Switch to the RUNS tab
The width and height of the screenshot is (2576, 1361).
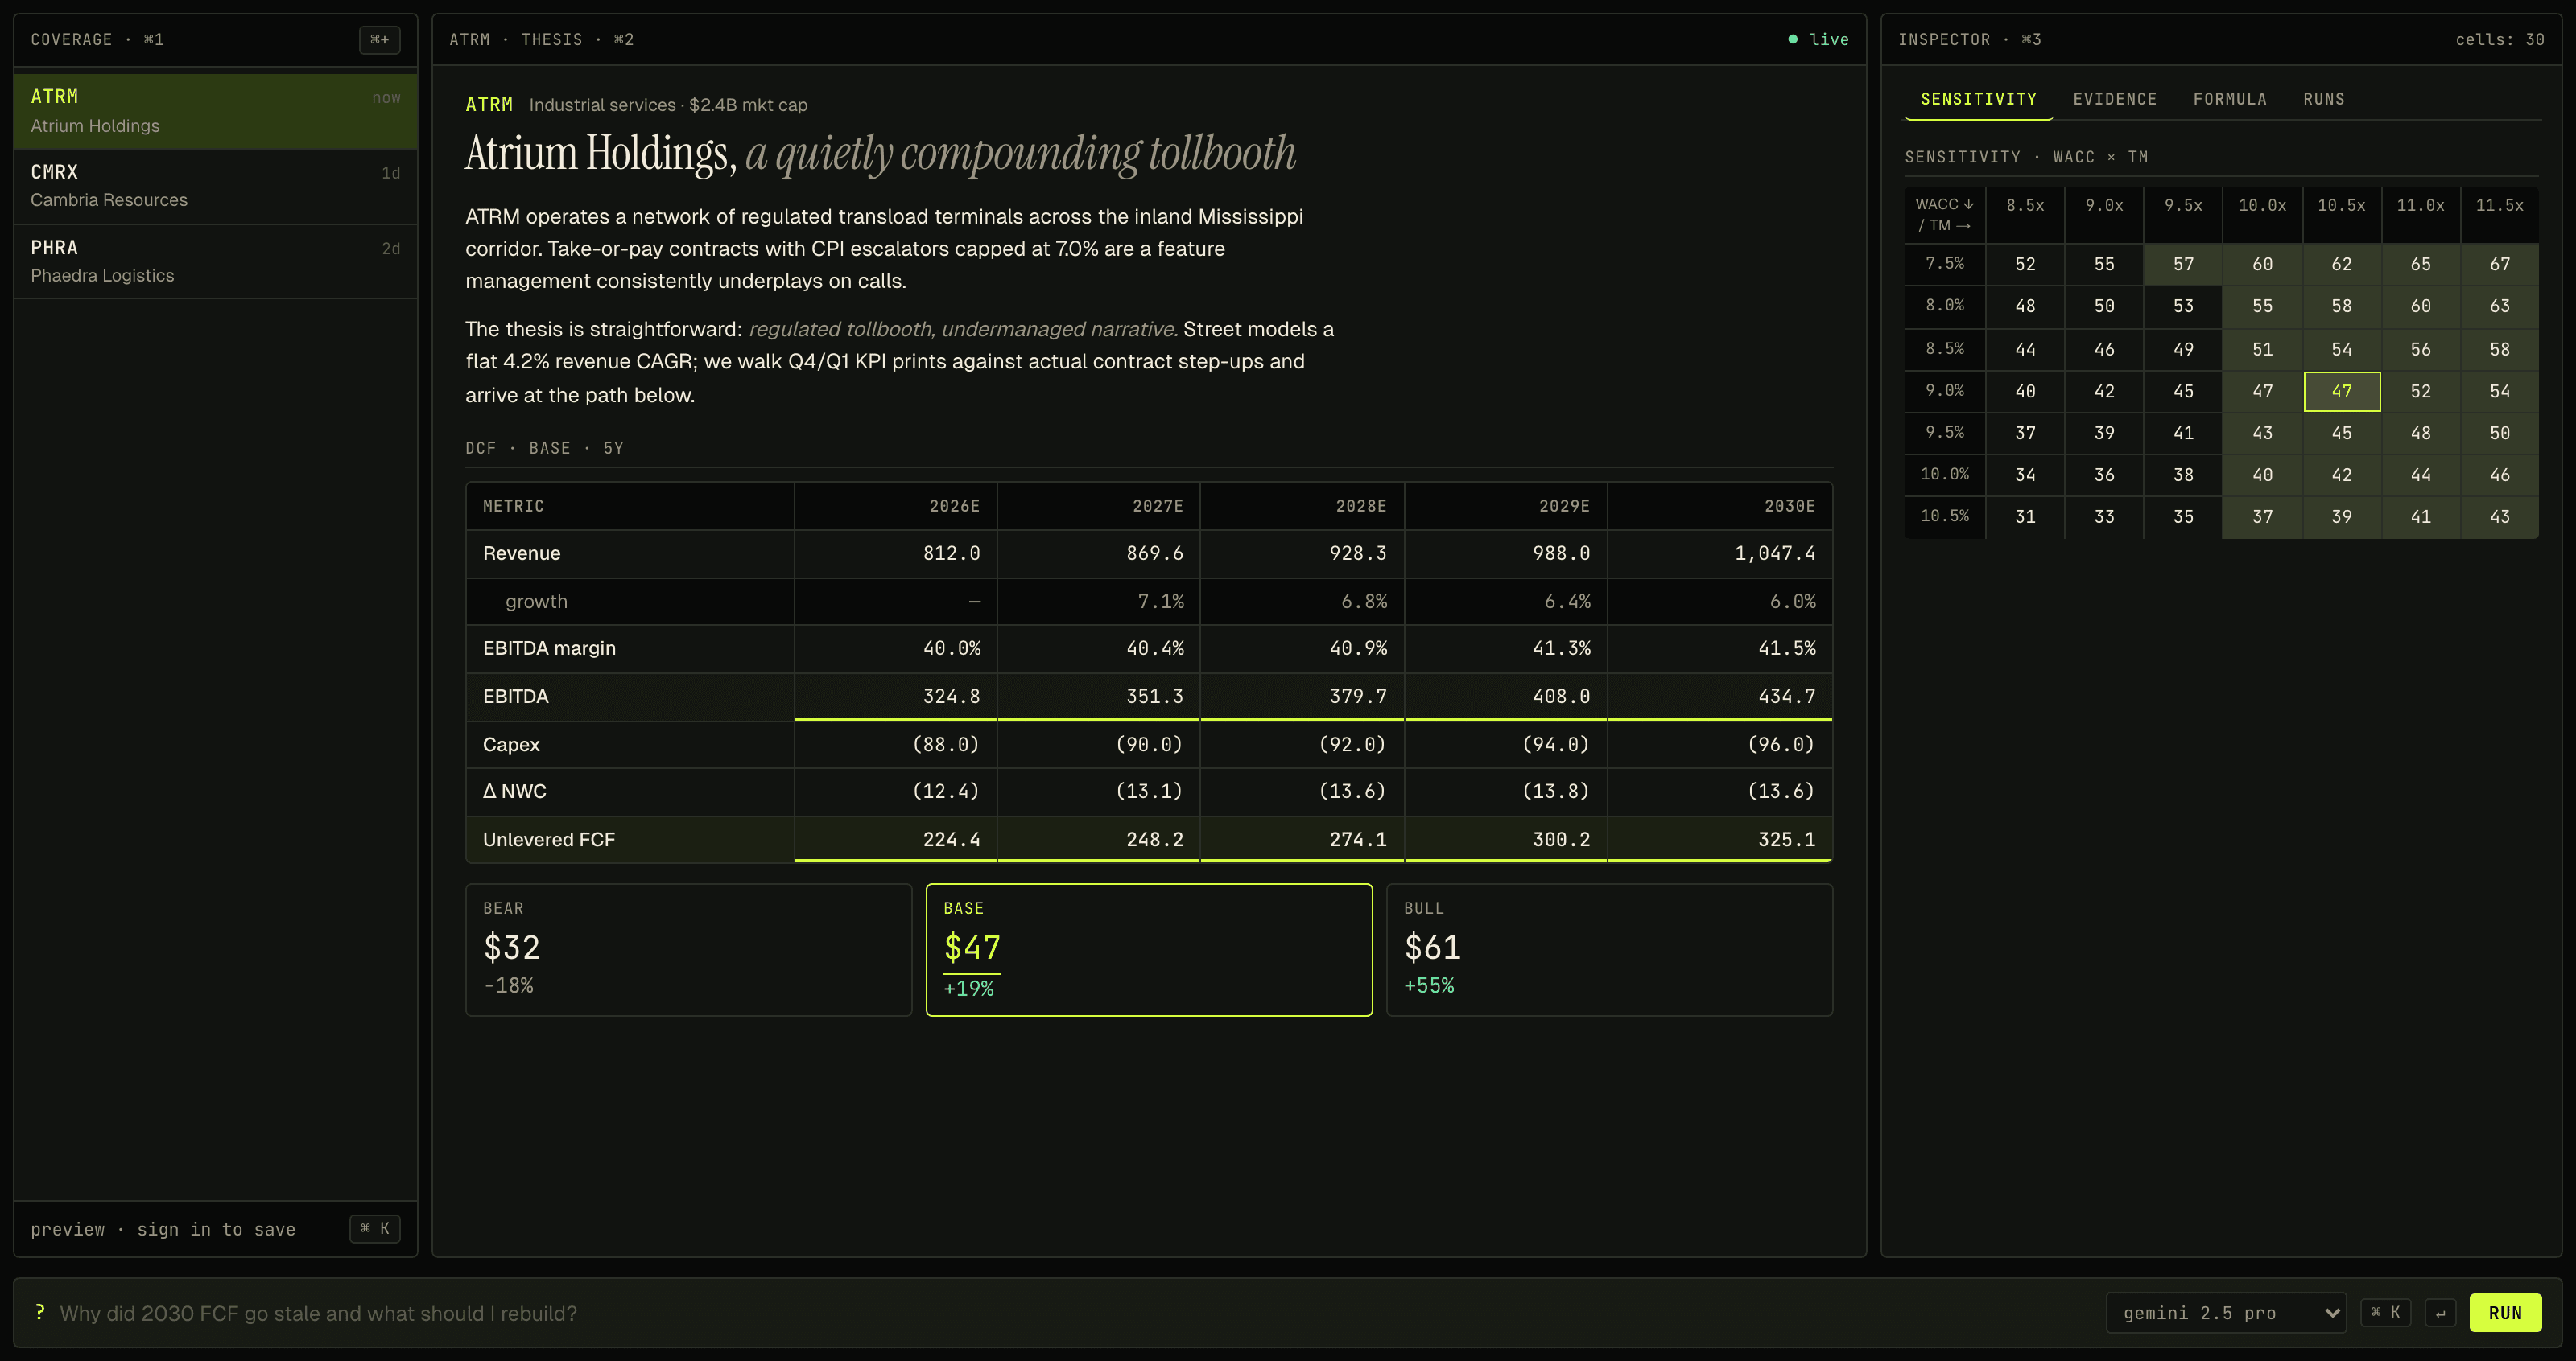[2323, 99]
